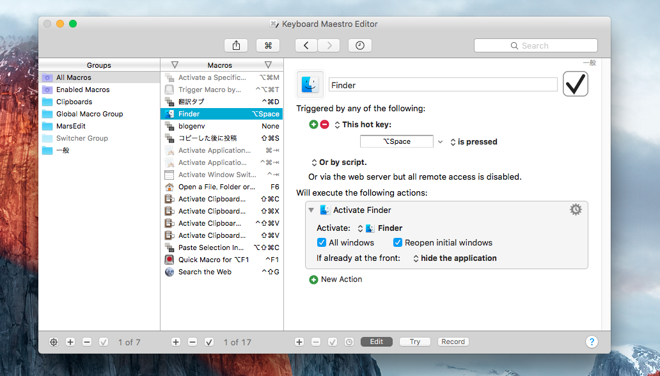The height and width of the screenshot is (376, 660).
Task: Click the target icon below Groups list
Action: 54,342
